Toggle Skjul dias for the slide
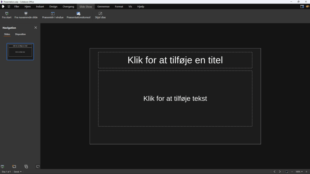This screenshot has height=174, width=310. tap(100, 15)
